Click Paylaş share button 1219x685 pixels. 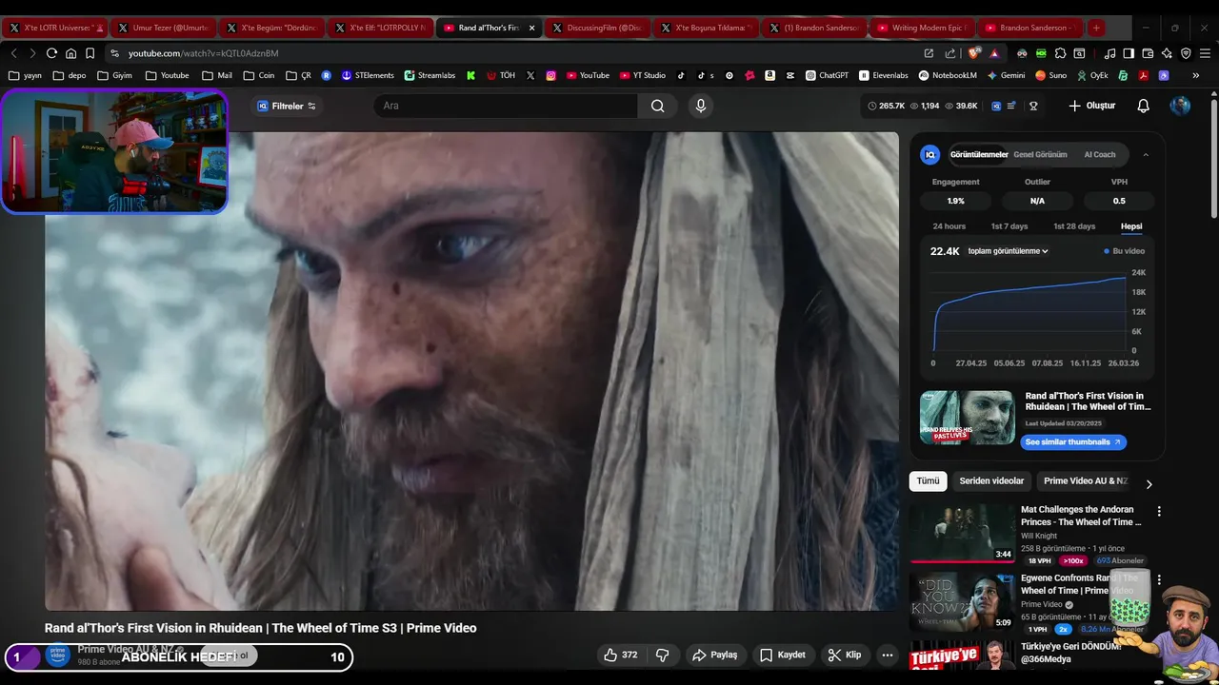coord(715,655)
